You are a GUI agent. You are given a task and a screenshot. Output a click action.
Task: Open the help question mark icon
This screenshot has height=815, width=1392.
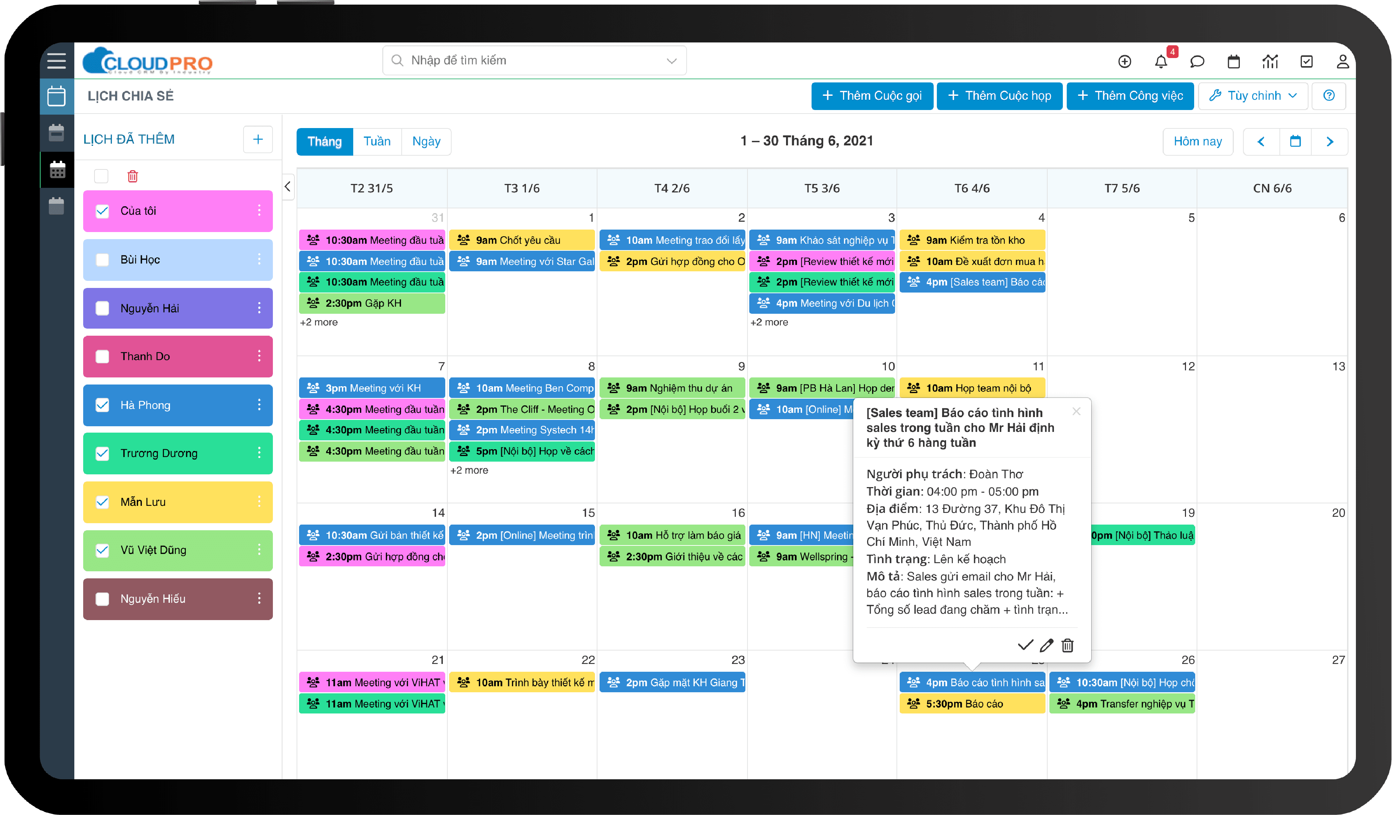(1329, 96)
